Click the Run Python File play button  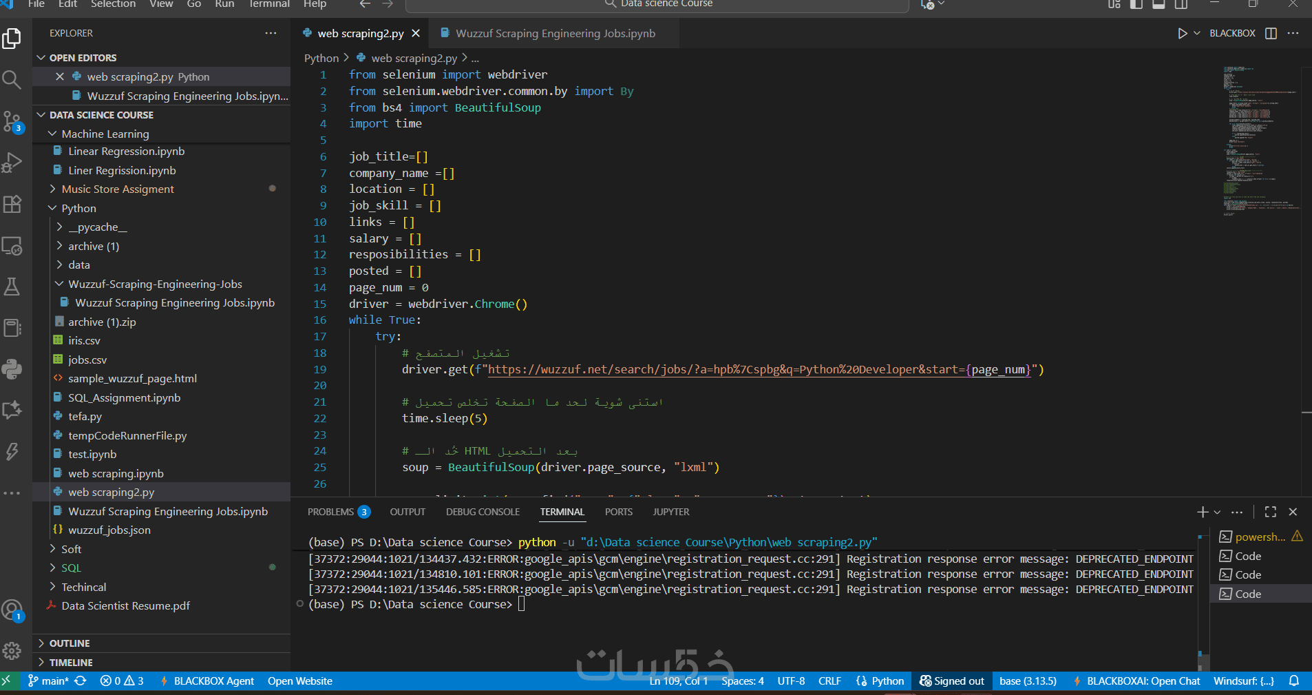(1182, 33)
